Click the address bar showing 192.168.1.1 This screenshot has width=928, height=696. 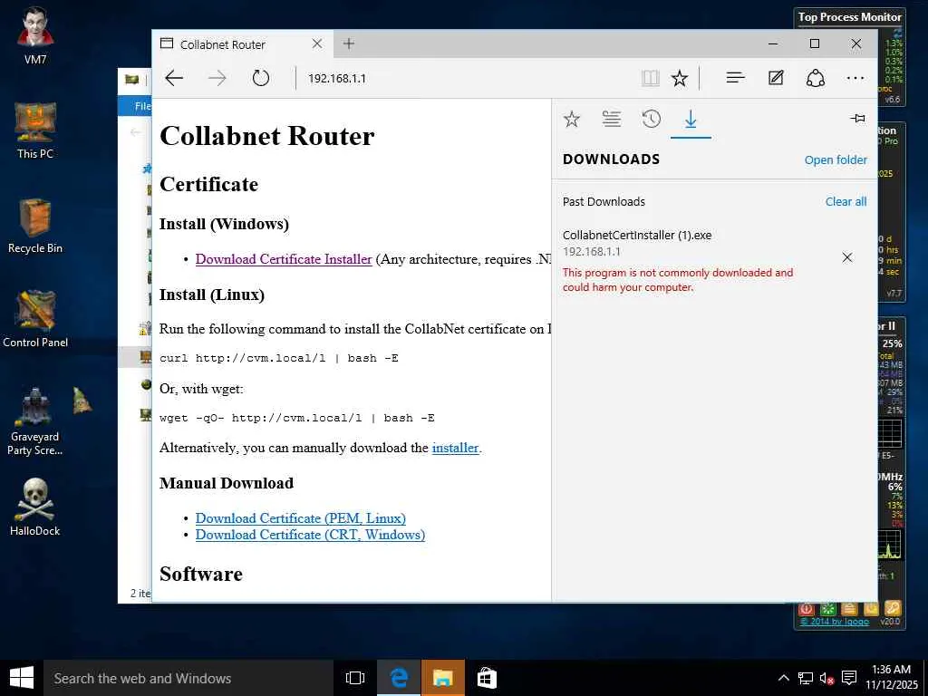468,78
